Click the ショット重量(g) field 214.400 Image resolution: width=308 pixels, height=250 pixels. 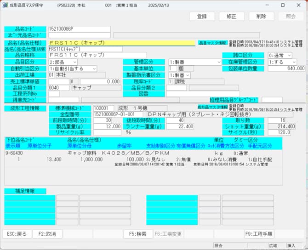(282, 126)
